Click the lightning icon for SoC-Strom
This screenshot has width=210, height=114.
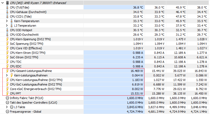[7, 57]
